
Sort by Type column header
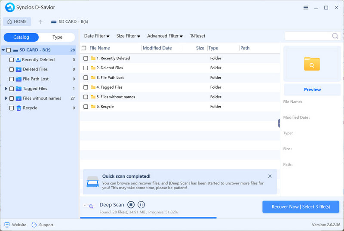[213, 48]
